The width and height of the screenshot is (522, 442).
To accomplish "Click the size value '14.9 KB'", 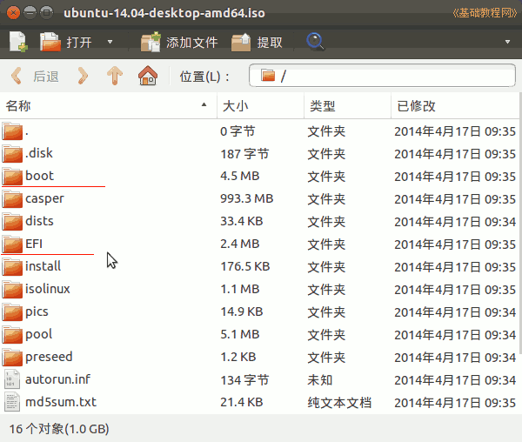I will pyautogui.click(x=242, y=311).
